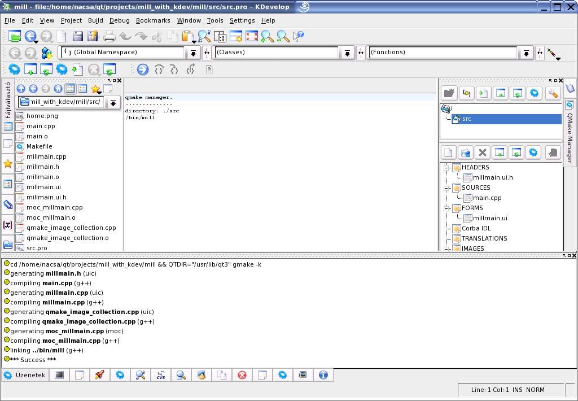Image resolution: width=578 pixels, height=401 pixels.
Task: Select the src subproject in QMake Manager
Action: [x=506, y=119]
